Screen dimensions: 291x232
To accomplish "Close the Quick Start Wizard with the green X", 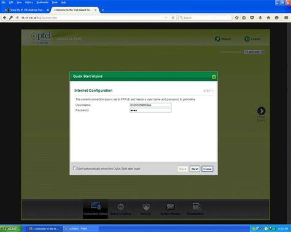I will pos(214,77).
